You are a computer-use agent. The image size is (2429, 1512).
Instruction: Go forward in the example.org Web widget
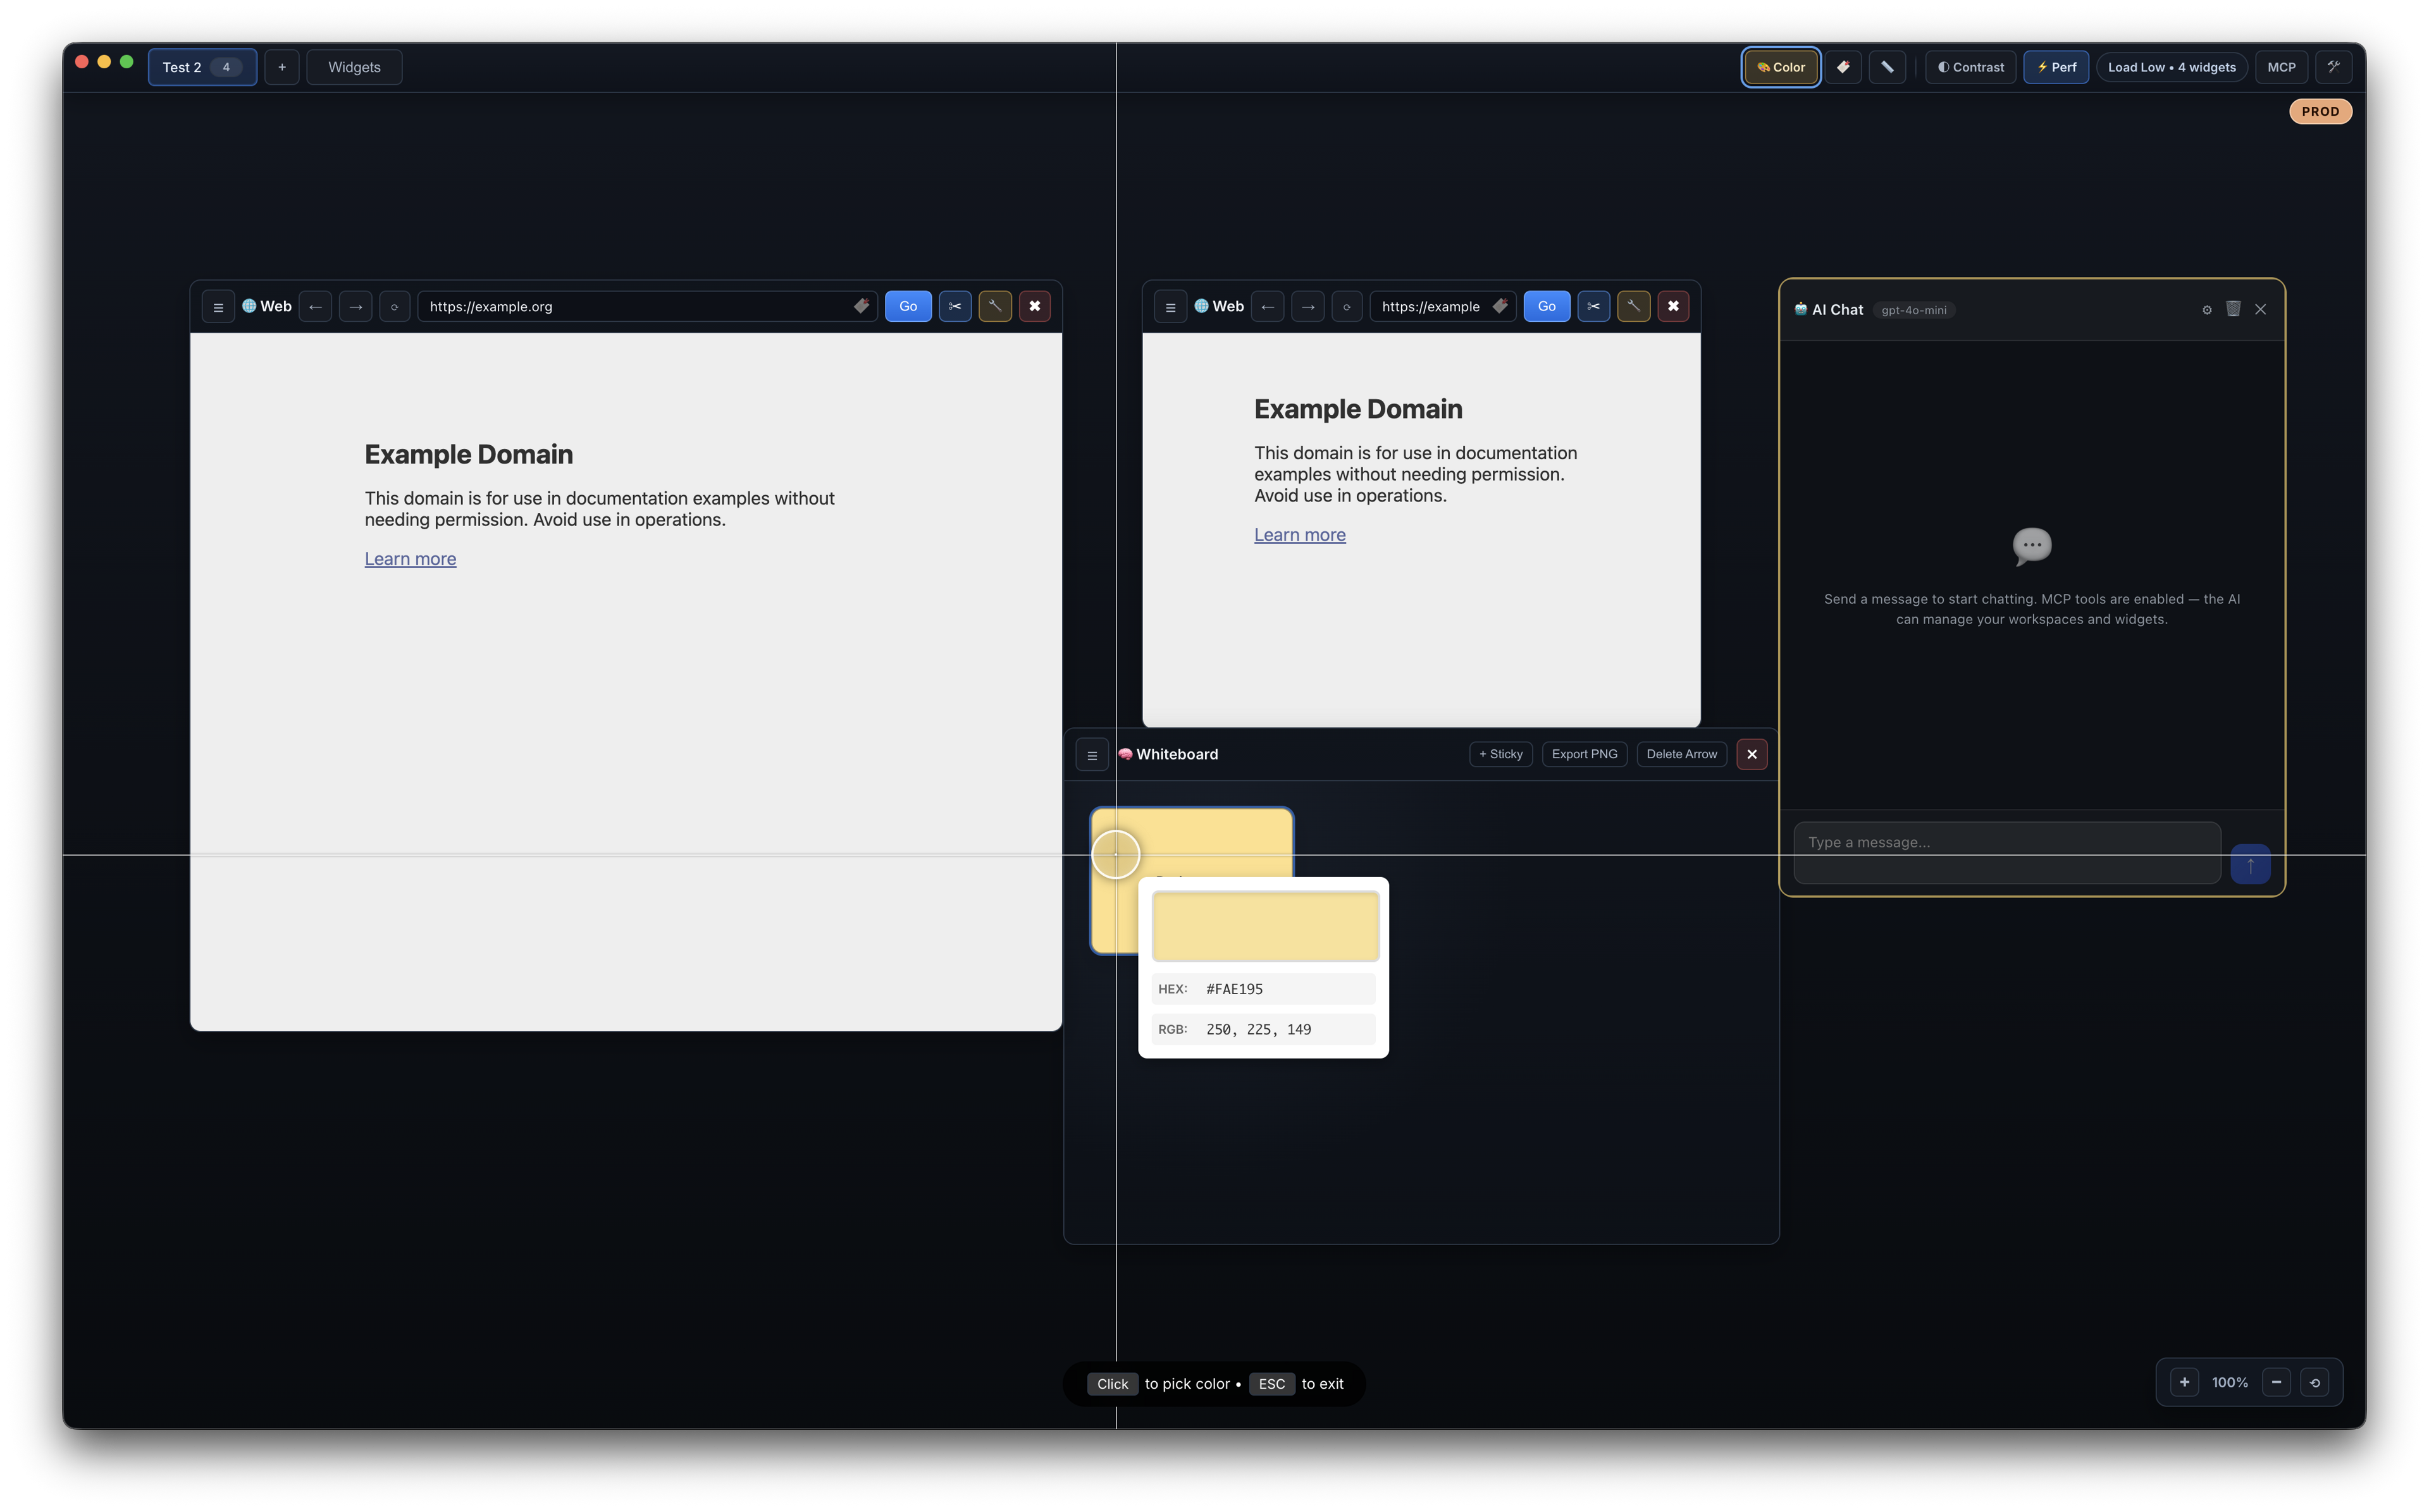pos(355,306)
